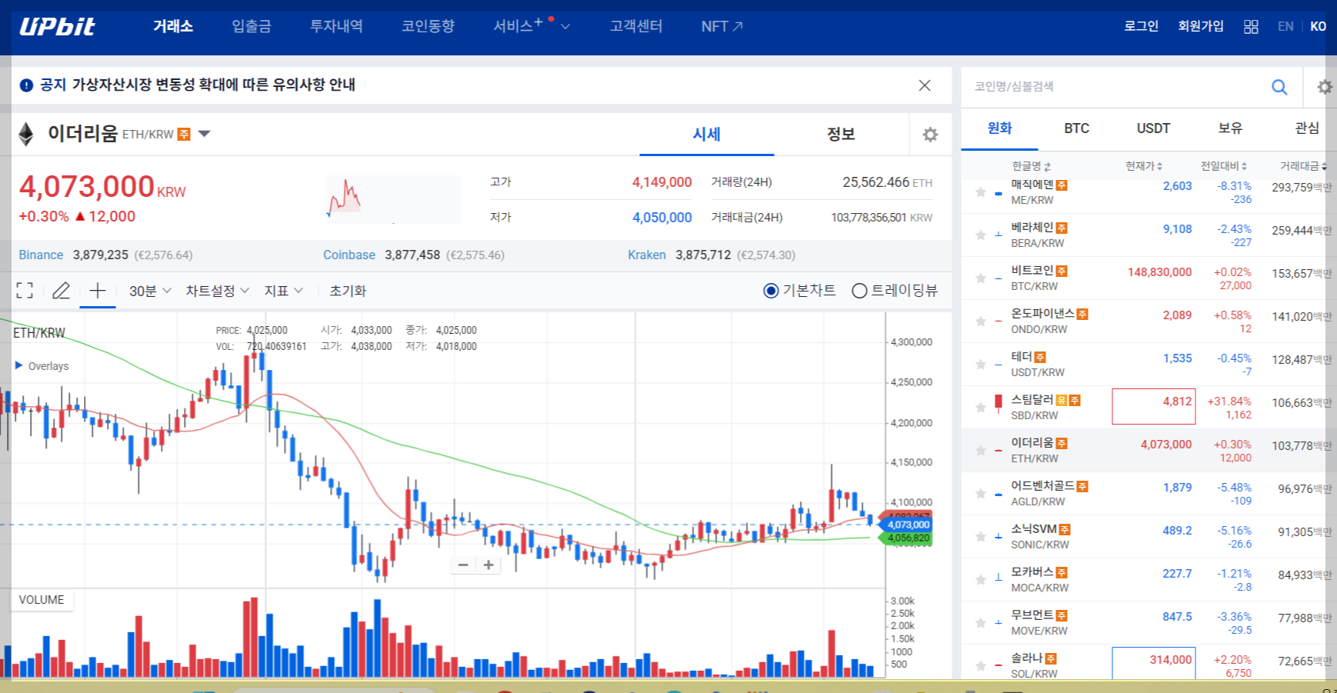Open the 30분 interval dropdown
1337x693 pixels.
[150, 291]
